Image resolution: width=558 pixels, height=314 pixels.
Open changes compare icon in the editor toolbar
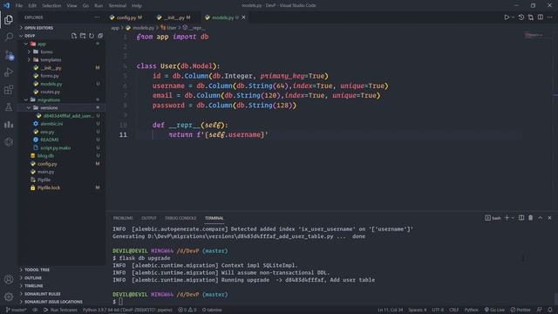531,17
